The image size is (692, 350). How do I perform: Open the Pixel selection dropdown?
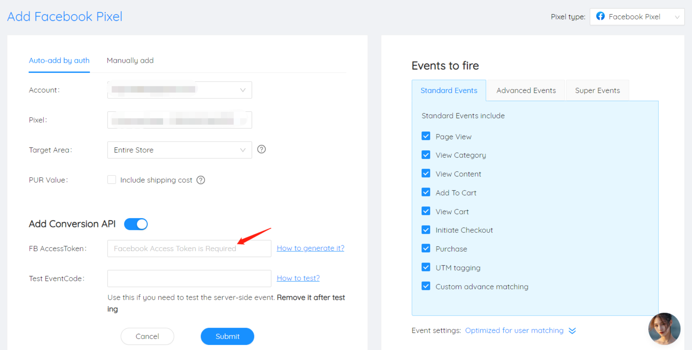pyautogui.click(x=179, y=120)
